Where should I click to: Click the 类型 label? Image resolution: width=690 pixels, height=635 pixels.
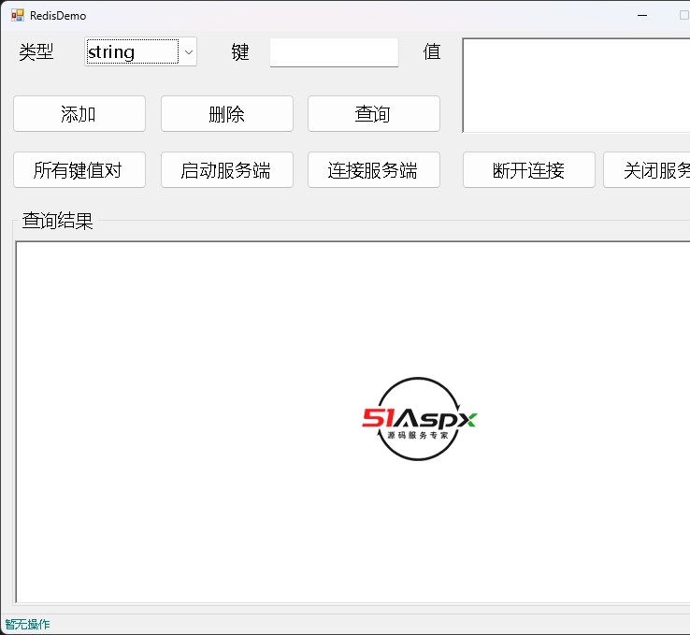click(36, 52)
